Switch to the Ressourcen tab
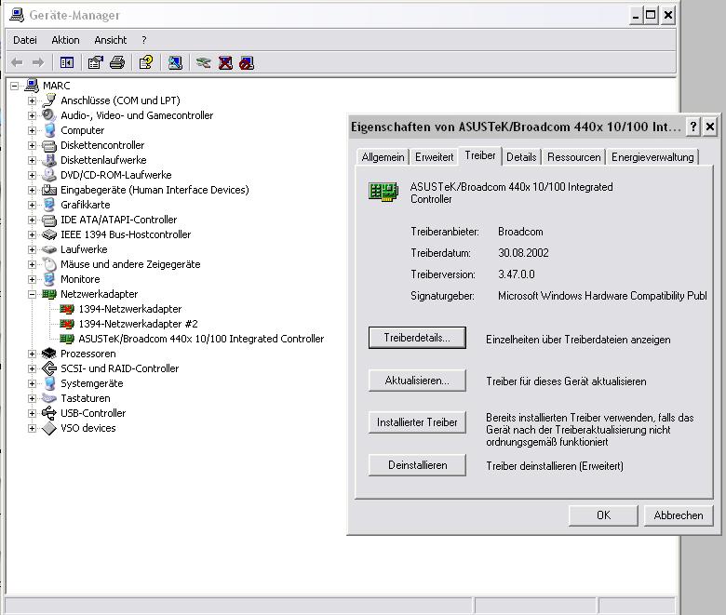726x615 pixels. pyautogui.click(x=573, y=157)
